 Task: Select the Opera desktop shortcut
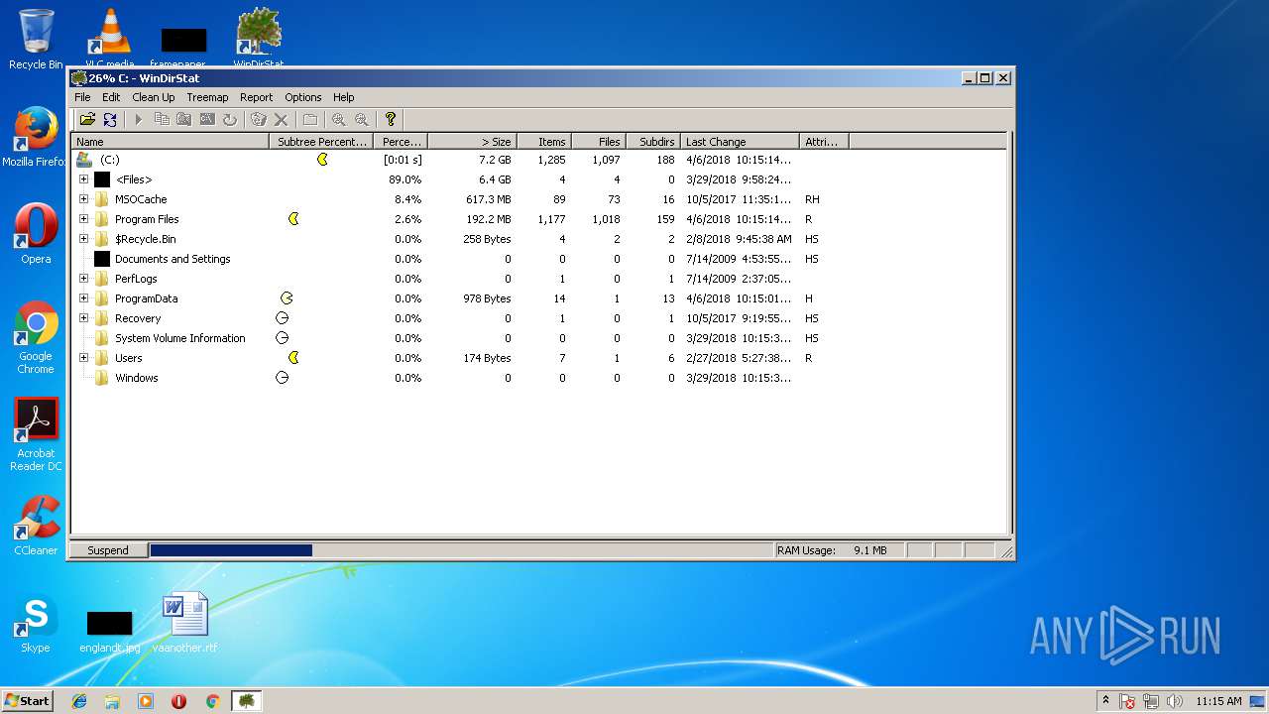click(x=36, y=234)
